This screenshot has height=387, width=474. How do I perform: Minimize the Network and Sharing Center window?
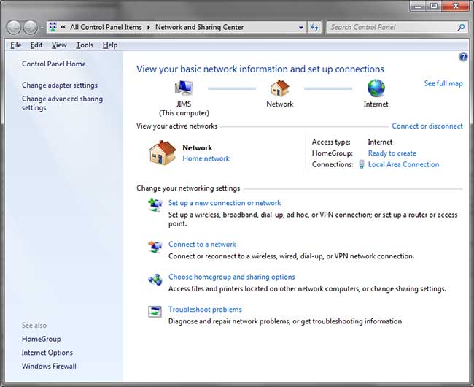(418, 6)
